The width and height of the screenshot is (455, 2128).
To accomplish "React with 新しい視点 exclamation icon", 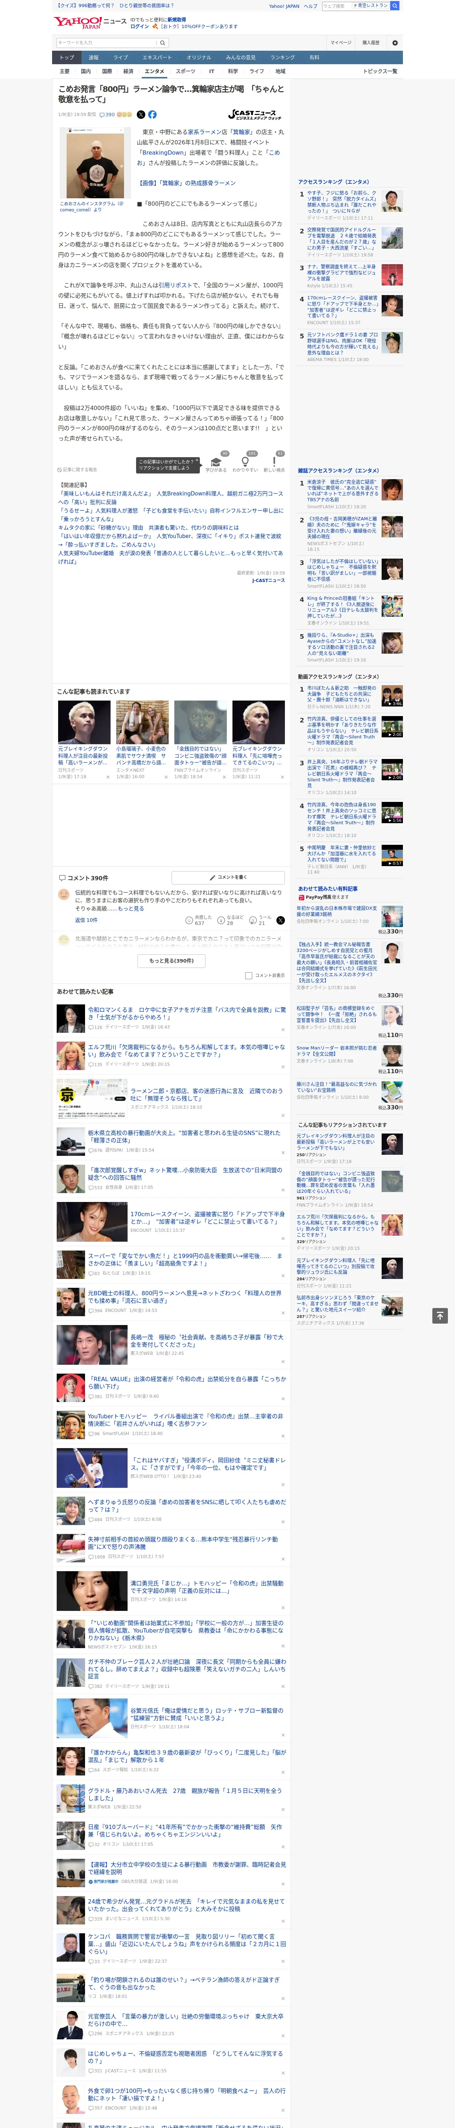I will 274,462.
